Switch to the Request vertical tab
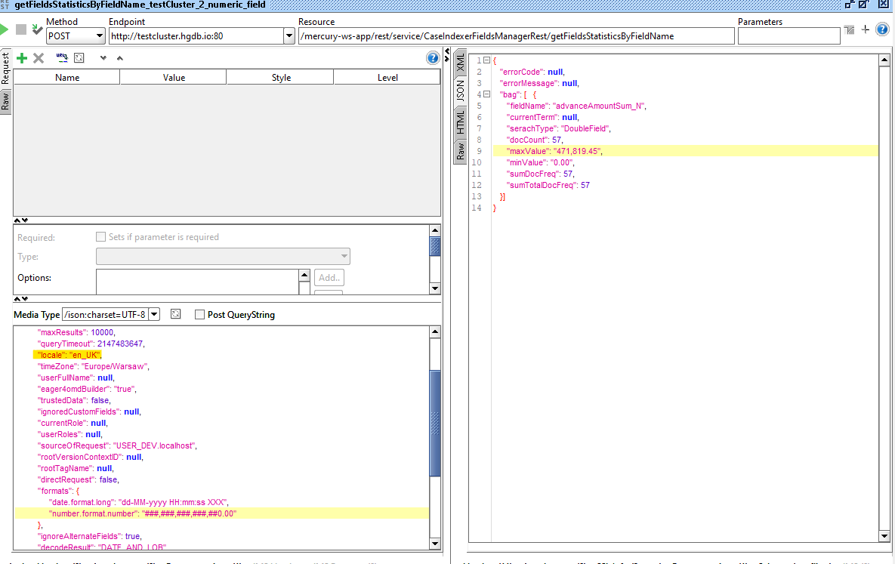The image size is (895, 564). coord(5,68)
